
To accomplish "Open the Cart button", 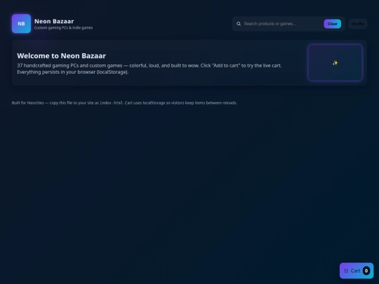I will click(357, 271).
